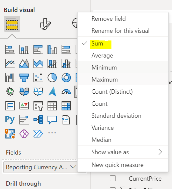This screenshot has width=172, height=189.
Task: Select the Azure map arrow visual
Action: click(52, 92)
